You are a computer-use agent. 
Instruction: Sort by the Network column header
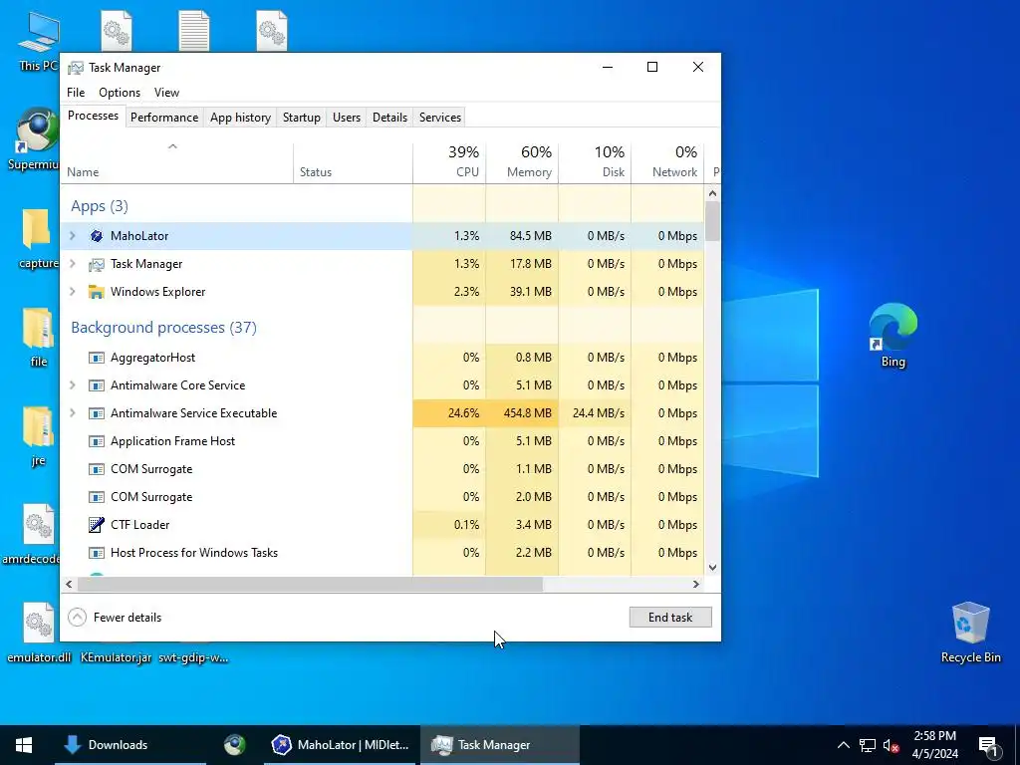[667, 162]
